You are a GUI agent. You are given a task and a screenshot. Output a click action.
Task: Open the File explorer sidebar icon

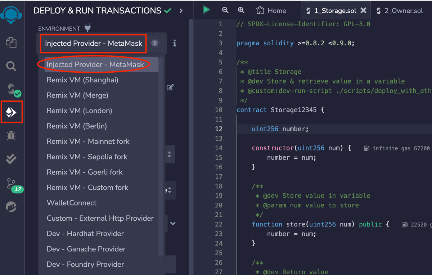coord(11,42)
